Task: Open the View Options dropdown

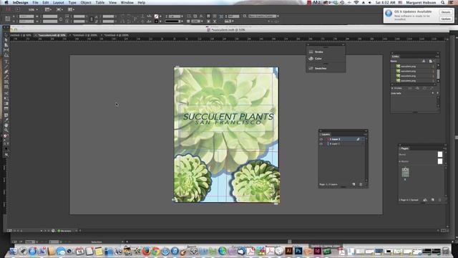Action: point(48,9)
